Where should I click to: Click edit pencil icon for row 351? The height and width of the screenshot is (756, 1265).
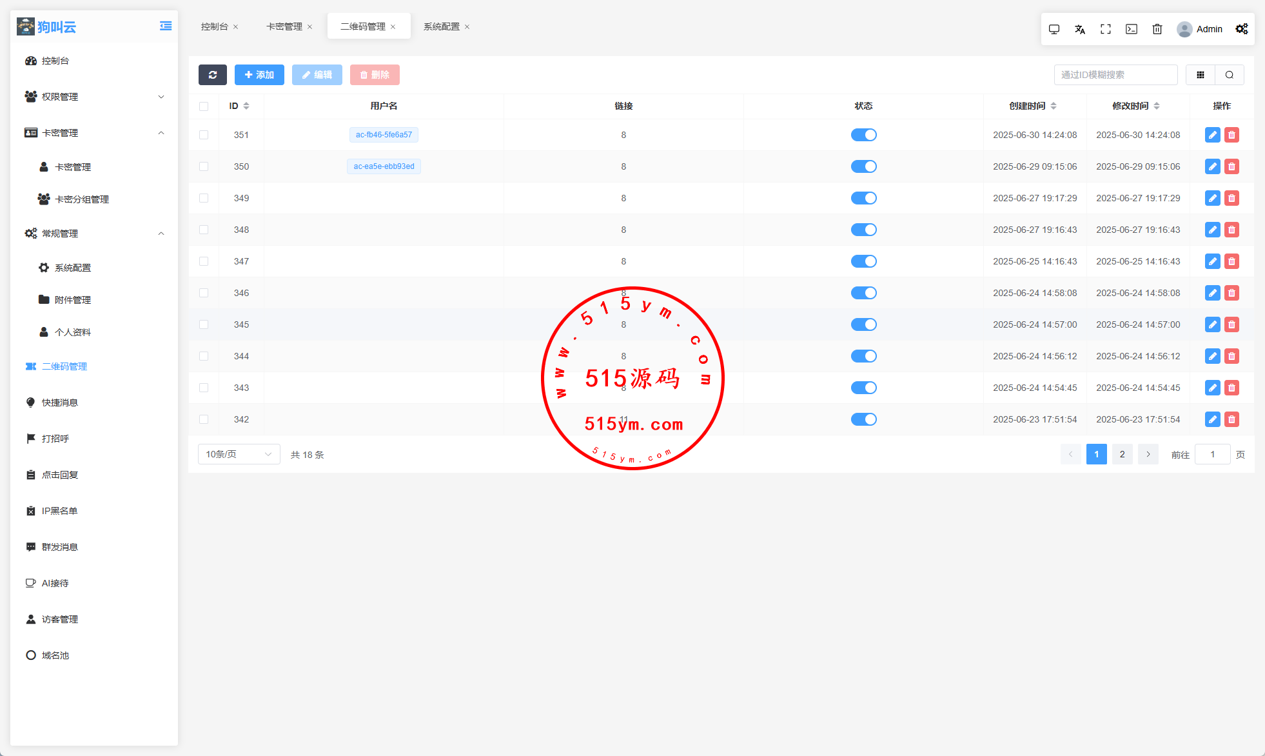pos(1212,135)
